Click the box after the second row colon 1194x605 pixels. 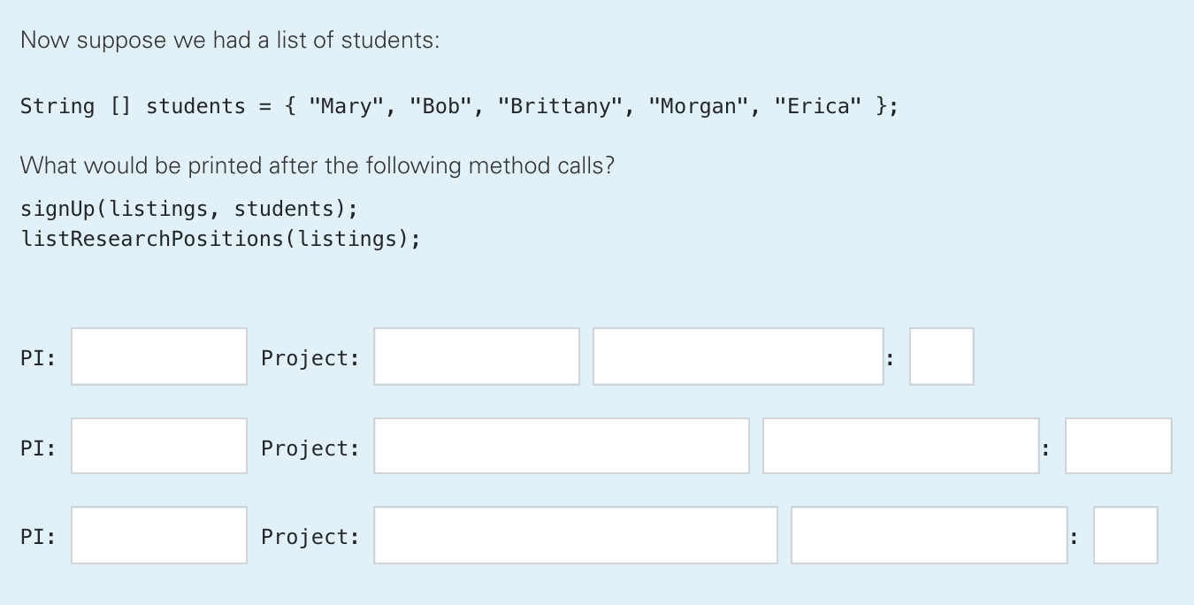(1118, 446)
